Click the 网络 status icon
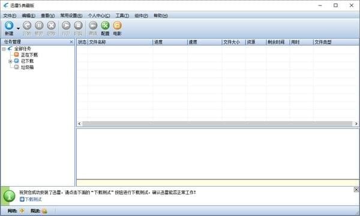 pos(22,211)
